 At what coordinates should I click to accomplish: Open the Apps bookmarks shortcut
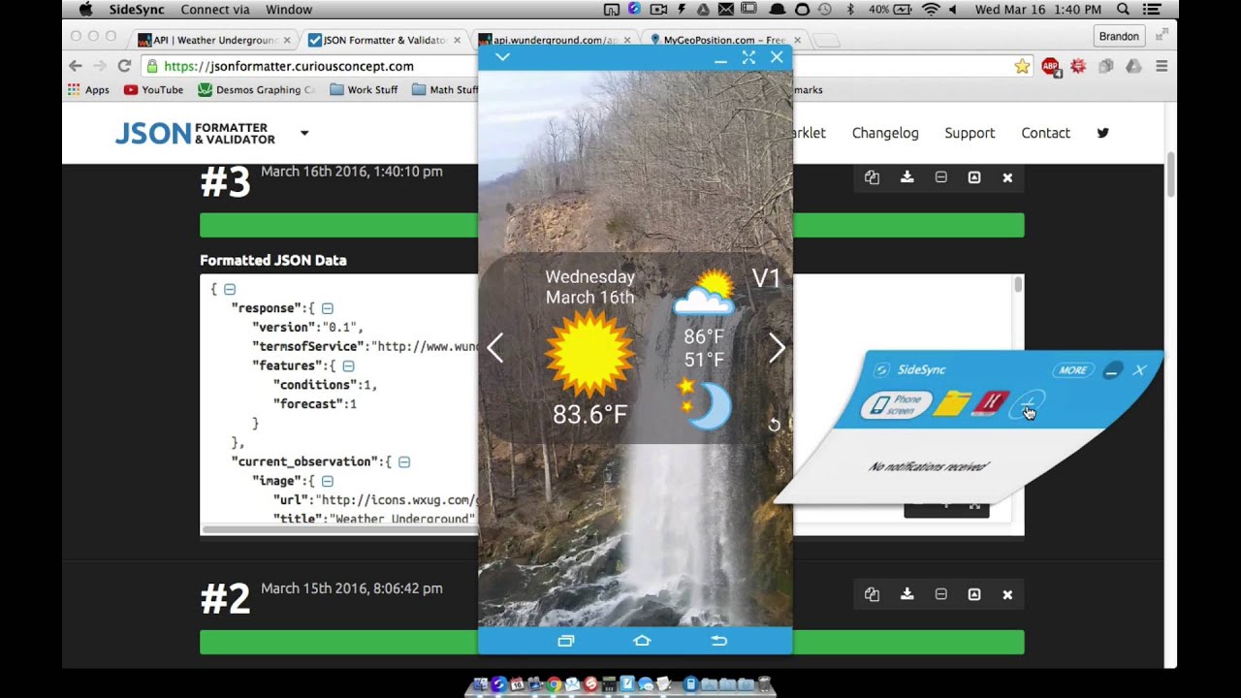point(88,90)
